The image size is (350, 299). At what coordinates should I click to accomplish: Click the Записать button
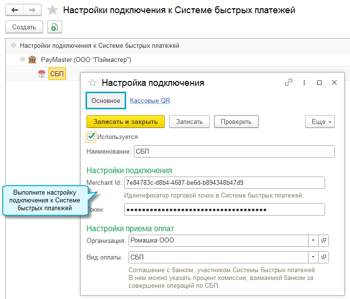(189, 121)
